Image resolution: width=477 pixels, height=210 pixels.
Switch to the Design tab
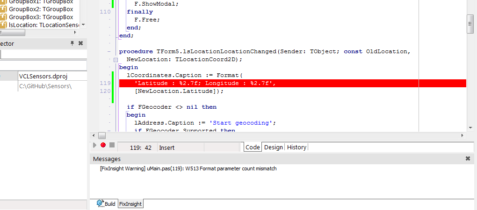[x=274, y=147]
